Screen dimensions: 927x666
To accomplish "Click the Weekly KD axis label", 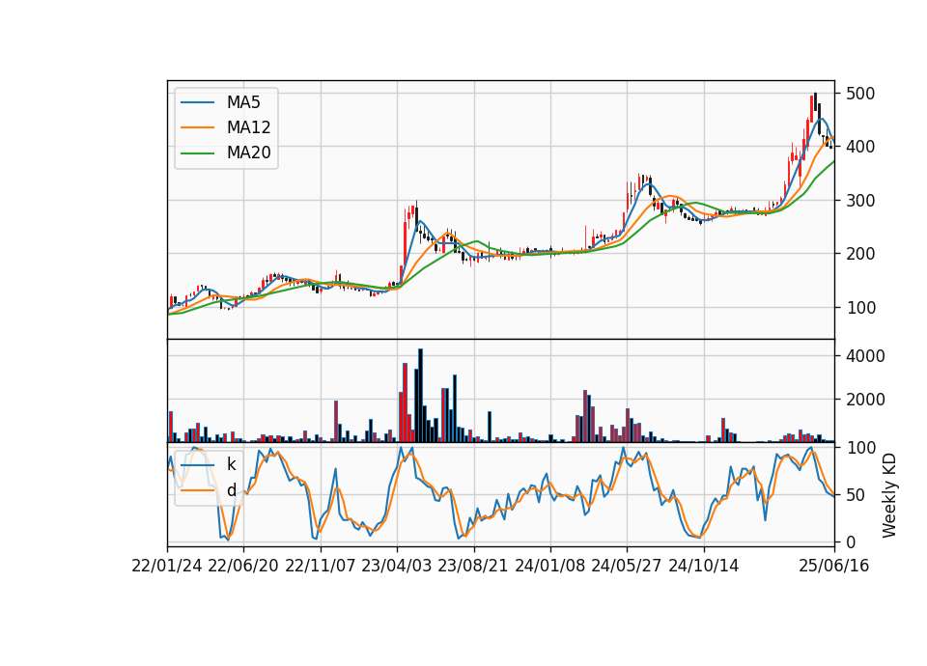I will click(888, 495).
